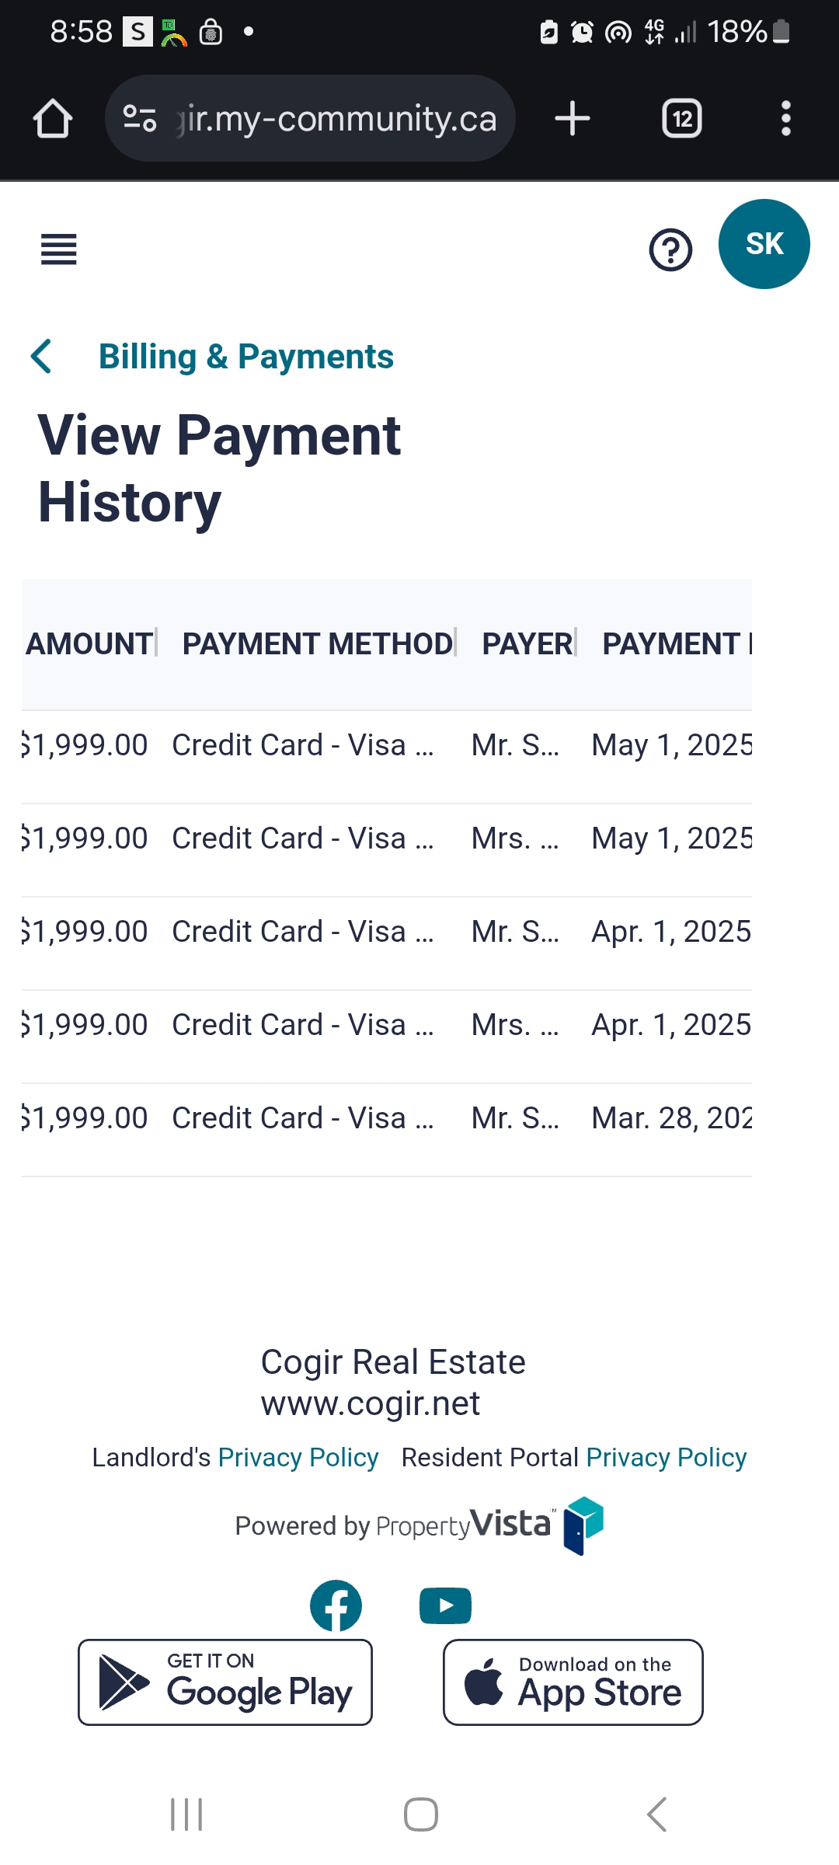Sort by the Amount column header

[89, 643]
